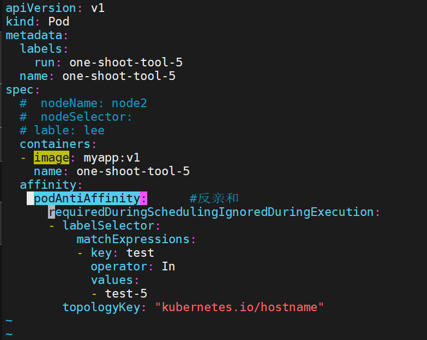Click the 'spec' key
427x340 pixels.
pyautogui.click(x=20, y=90)
